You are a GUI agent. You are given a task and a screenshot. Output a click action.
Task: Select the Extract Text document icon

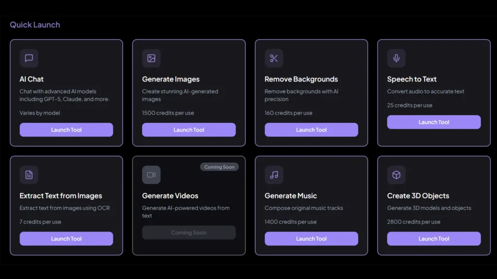pos(29,175)
